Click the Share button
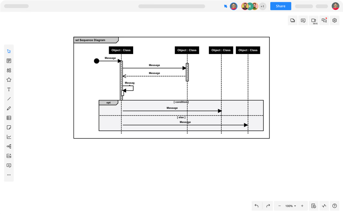 [281, 6]
